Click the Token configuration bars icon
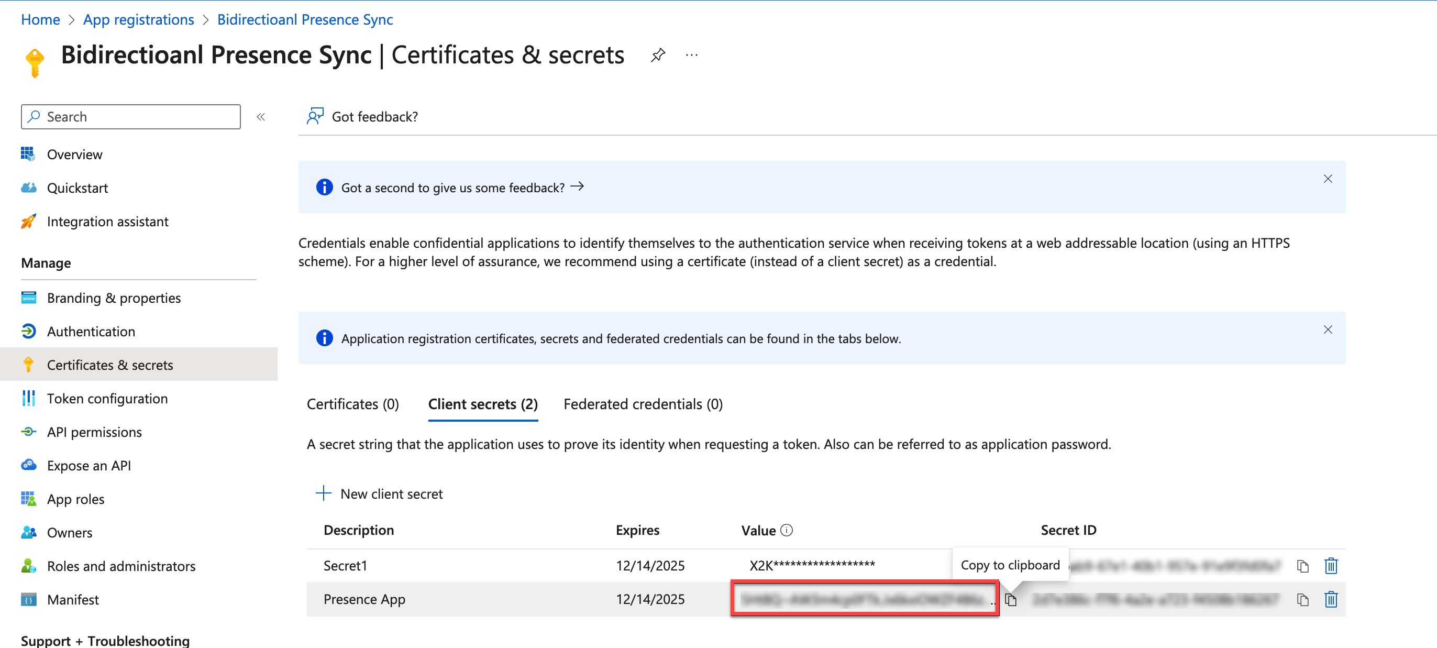Viewport: 1437px width, 648px height. pos(28,398)
